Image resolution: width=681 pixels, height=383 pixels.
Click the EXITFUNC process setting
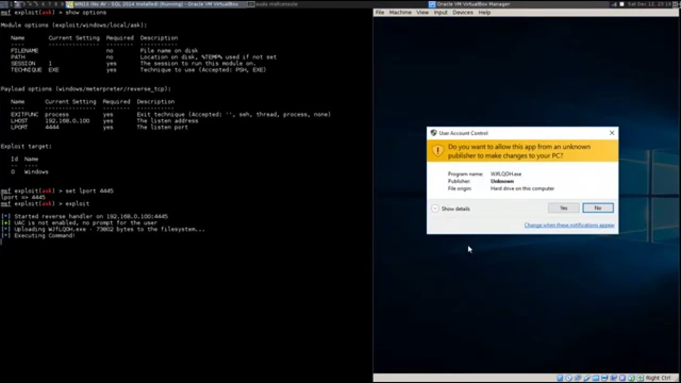57,114
